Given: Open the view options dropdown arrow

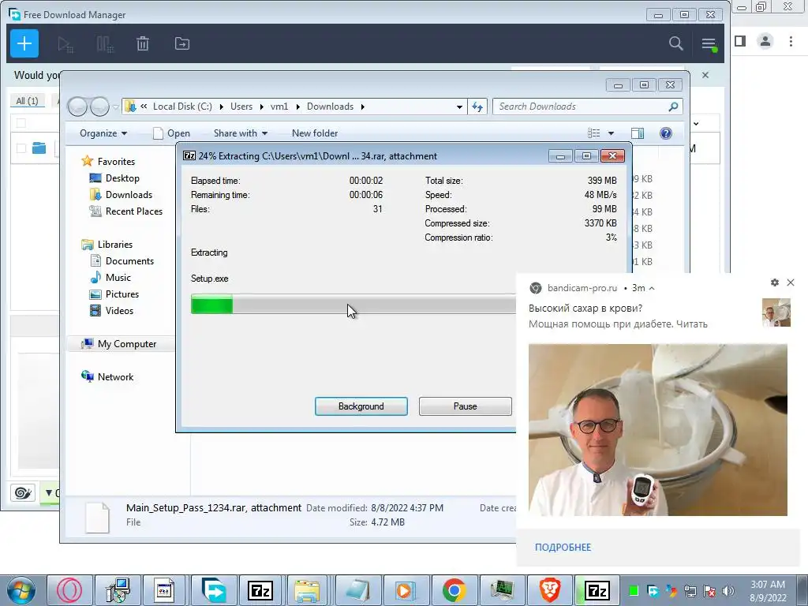Looking at the screenshot, I should [x=611, y=133].
